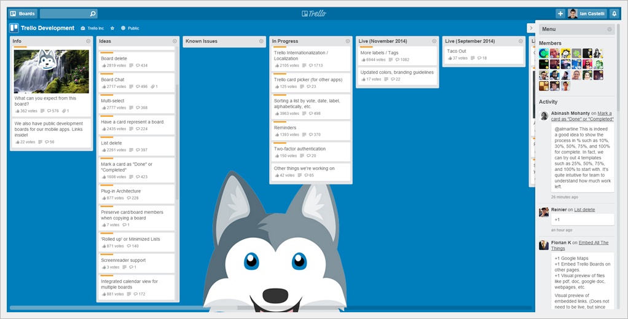The width and height of the screenshot is (628, 319).
Task: Click Ideas list vertical scrollbar
Action: pos(177,142)
